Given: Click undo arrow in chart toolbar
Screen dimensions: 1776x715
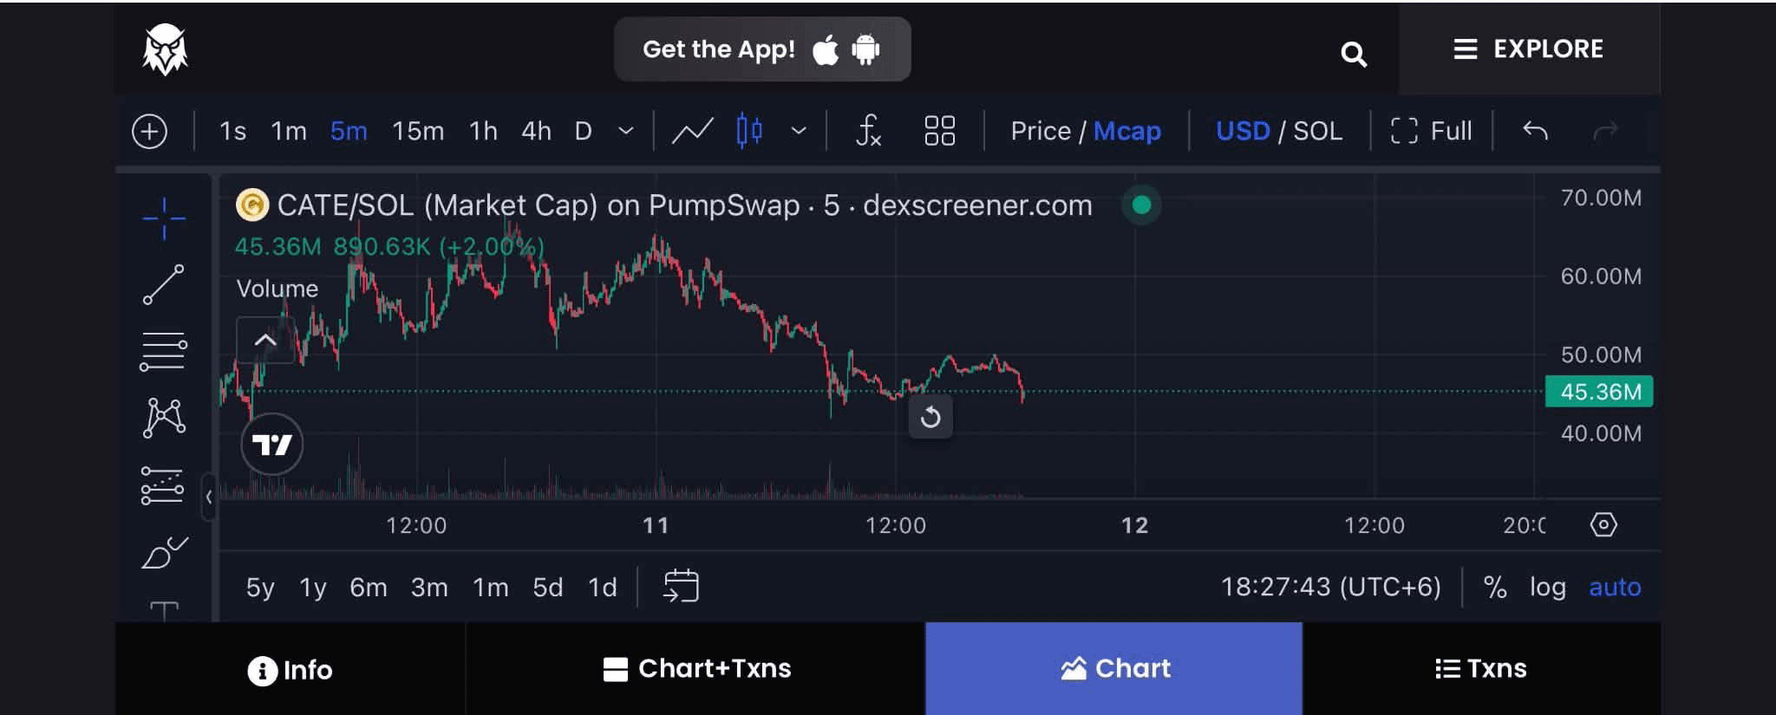Looking at the screenshot, I should pos(1535,131).
